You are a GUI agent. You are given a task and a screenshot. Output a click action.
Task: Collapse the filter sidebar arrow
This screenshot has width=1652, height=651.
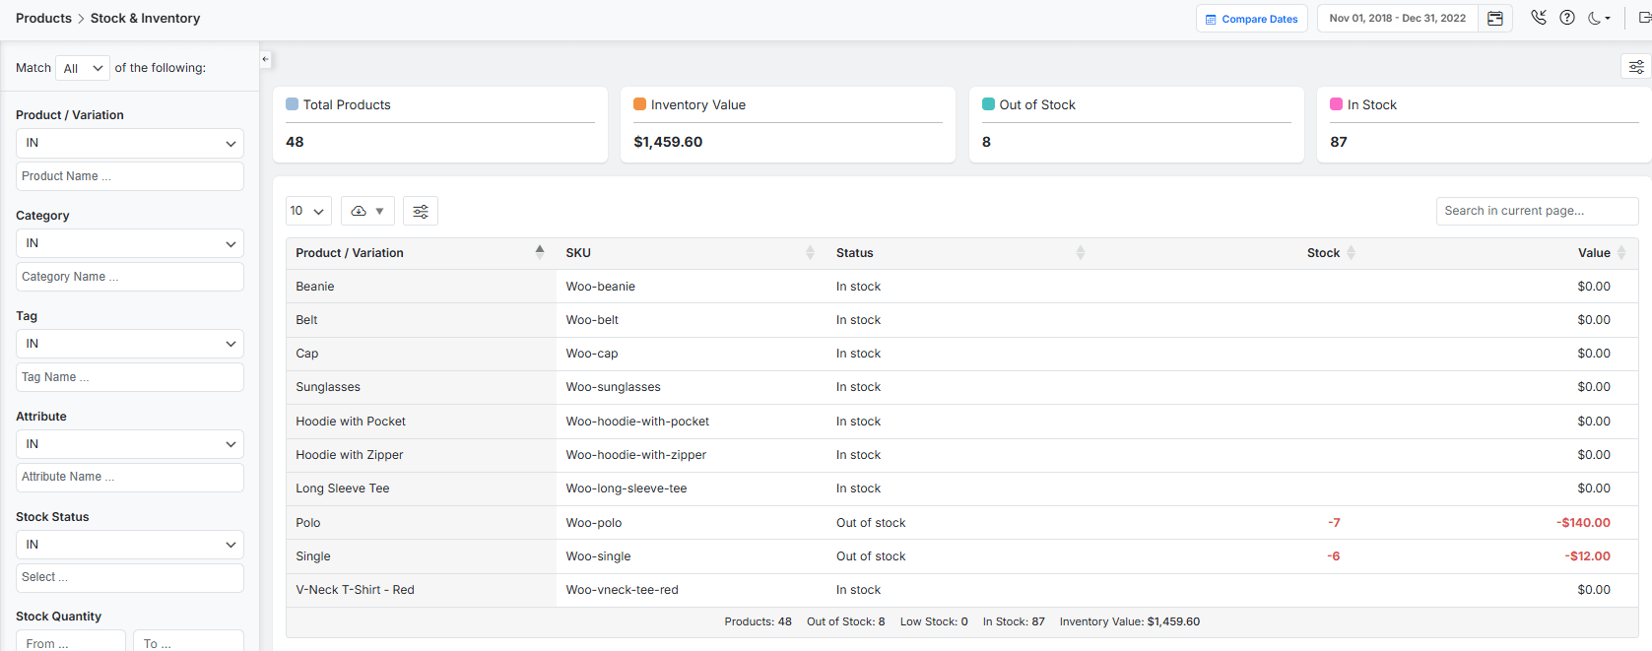coord(265,59)
